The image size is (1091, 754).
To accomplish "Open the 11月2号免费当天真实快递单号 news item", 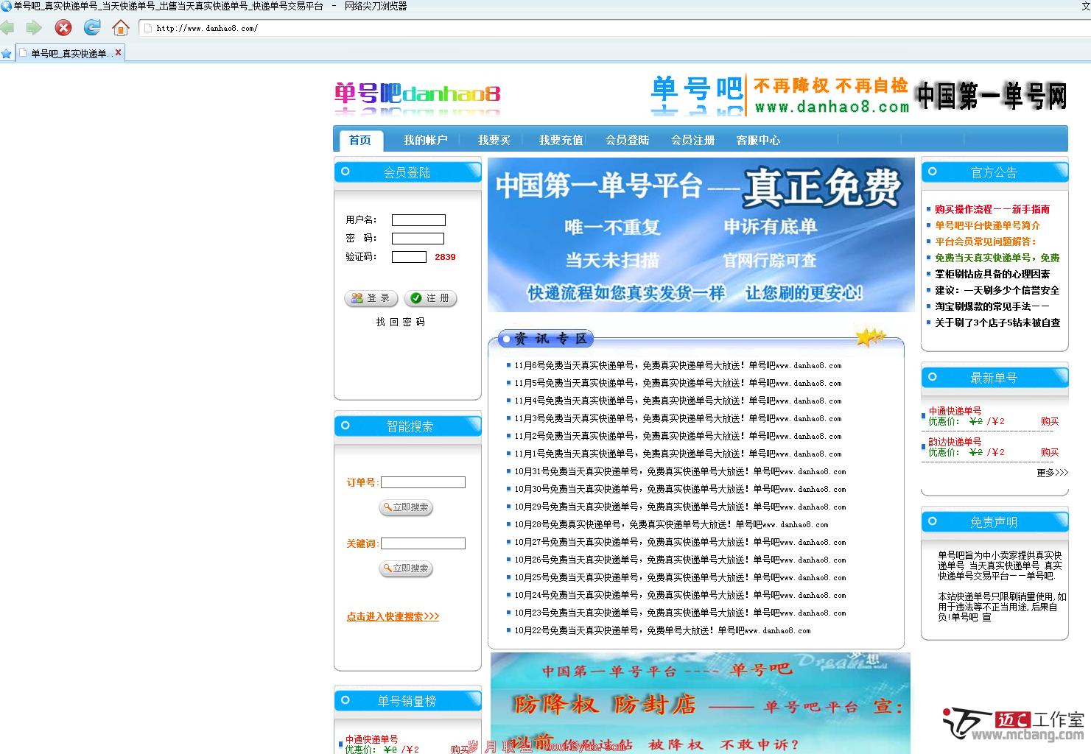I will 678,436.
